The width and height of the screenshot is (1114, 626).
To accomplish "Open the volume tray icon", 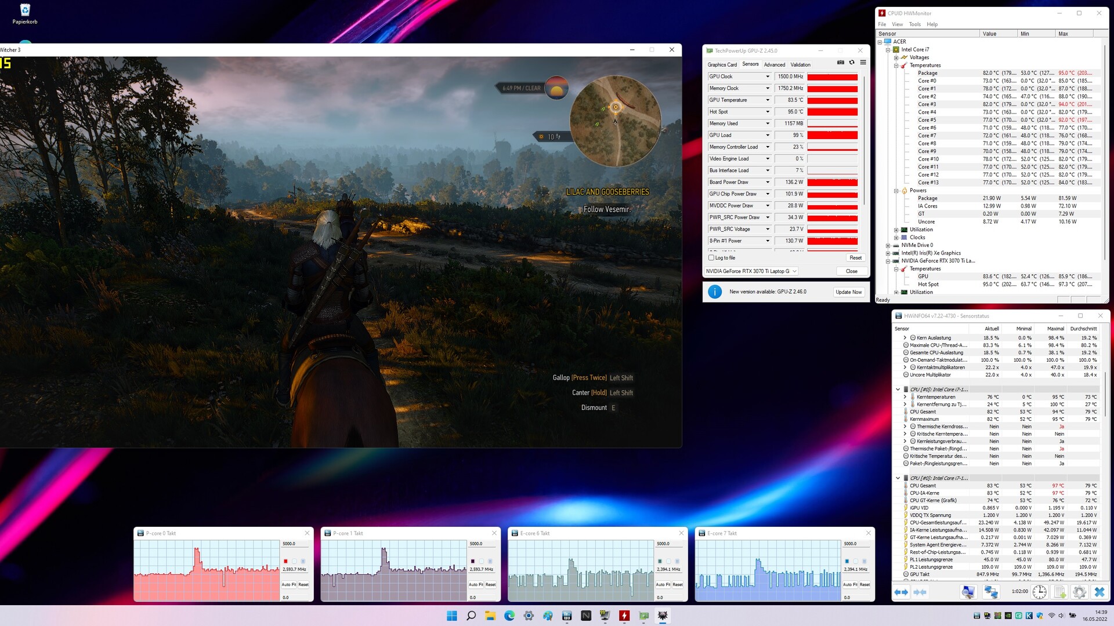I will 1061,616.
